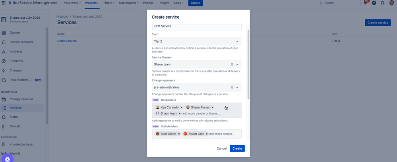Cancel the Create service dialog
Viewport: 397px width, 162px height.
click(x=221, y=148)
